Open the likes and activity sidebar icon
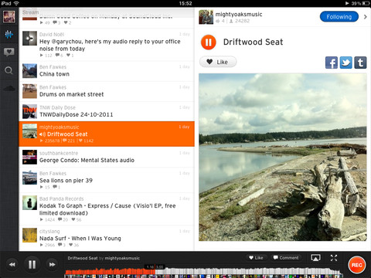 coord(9,53)
